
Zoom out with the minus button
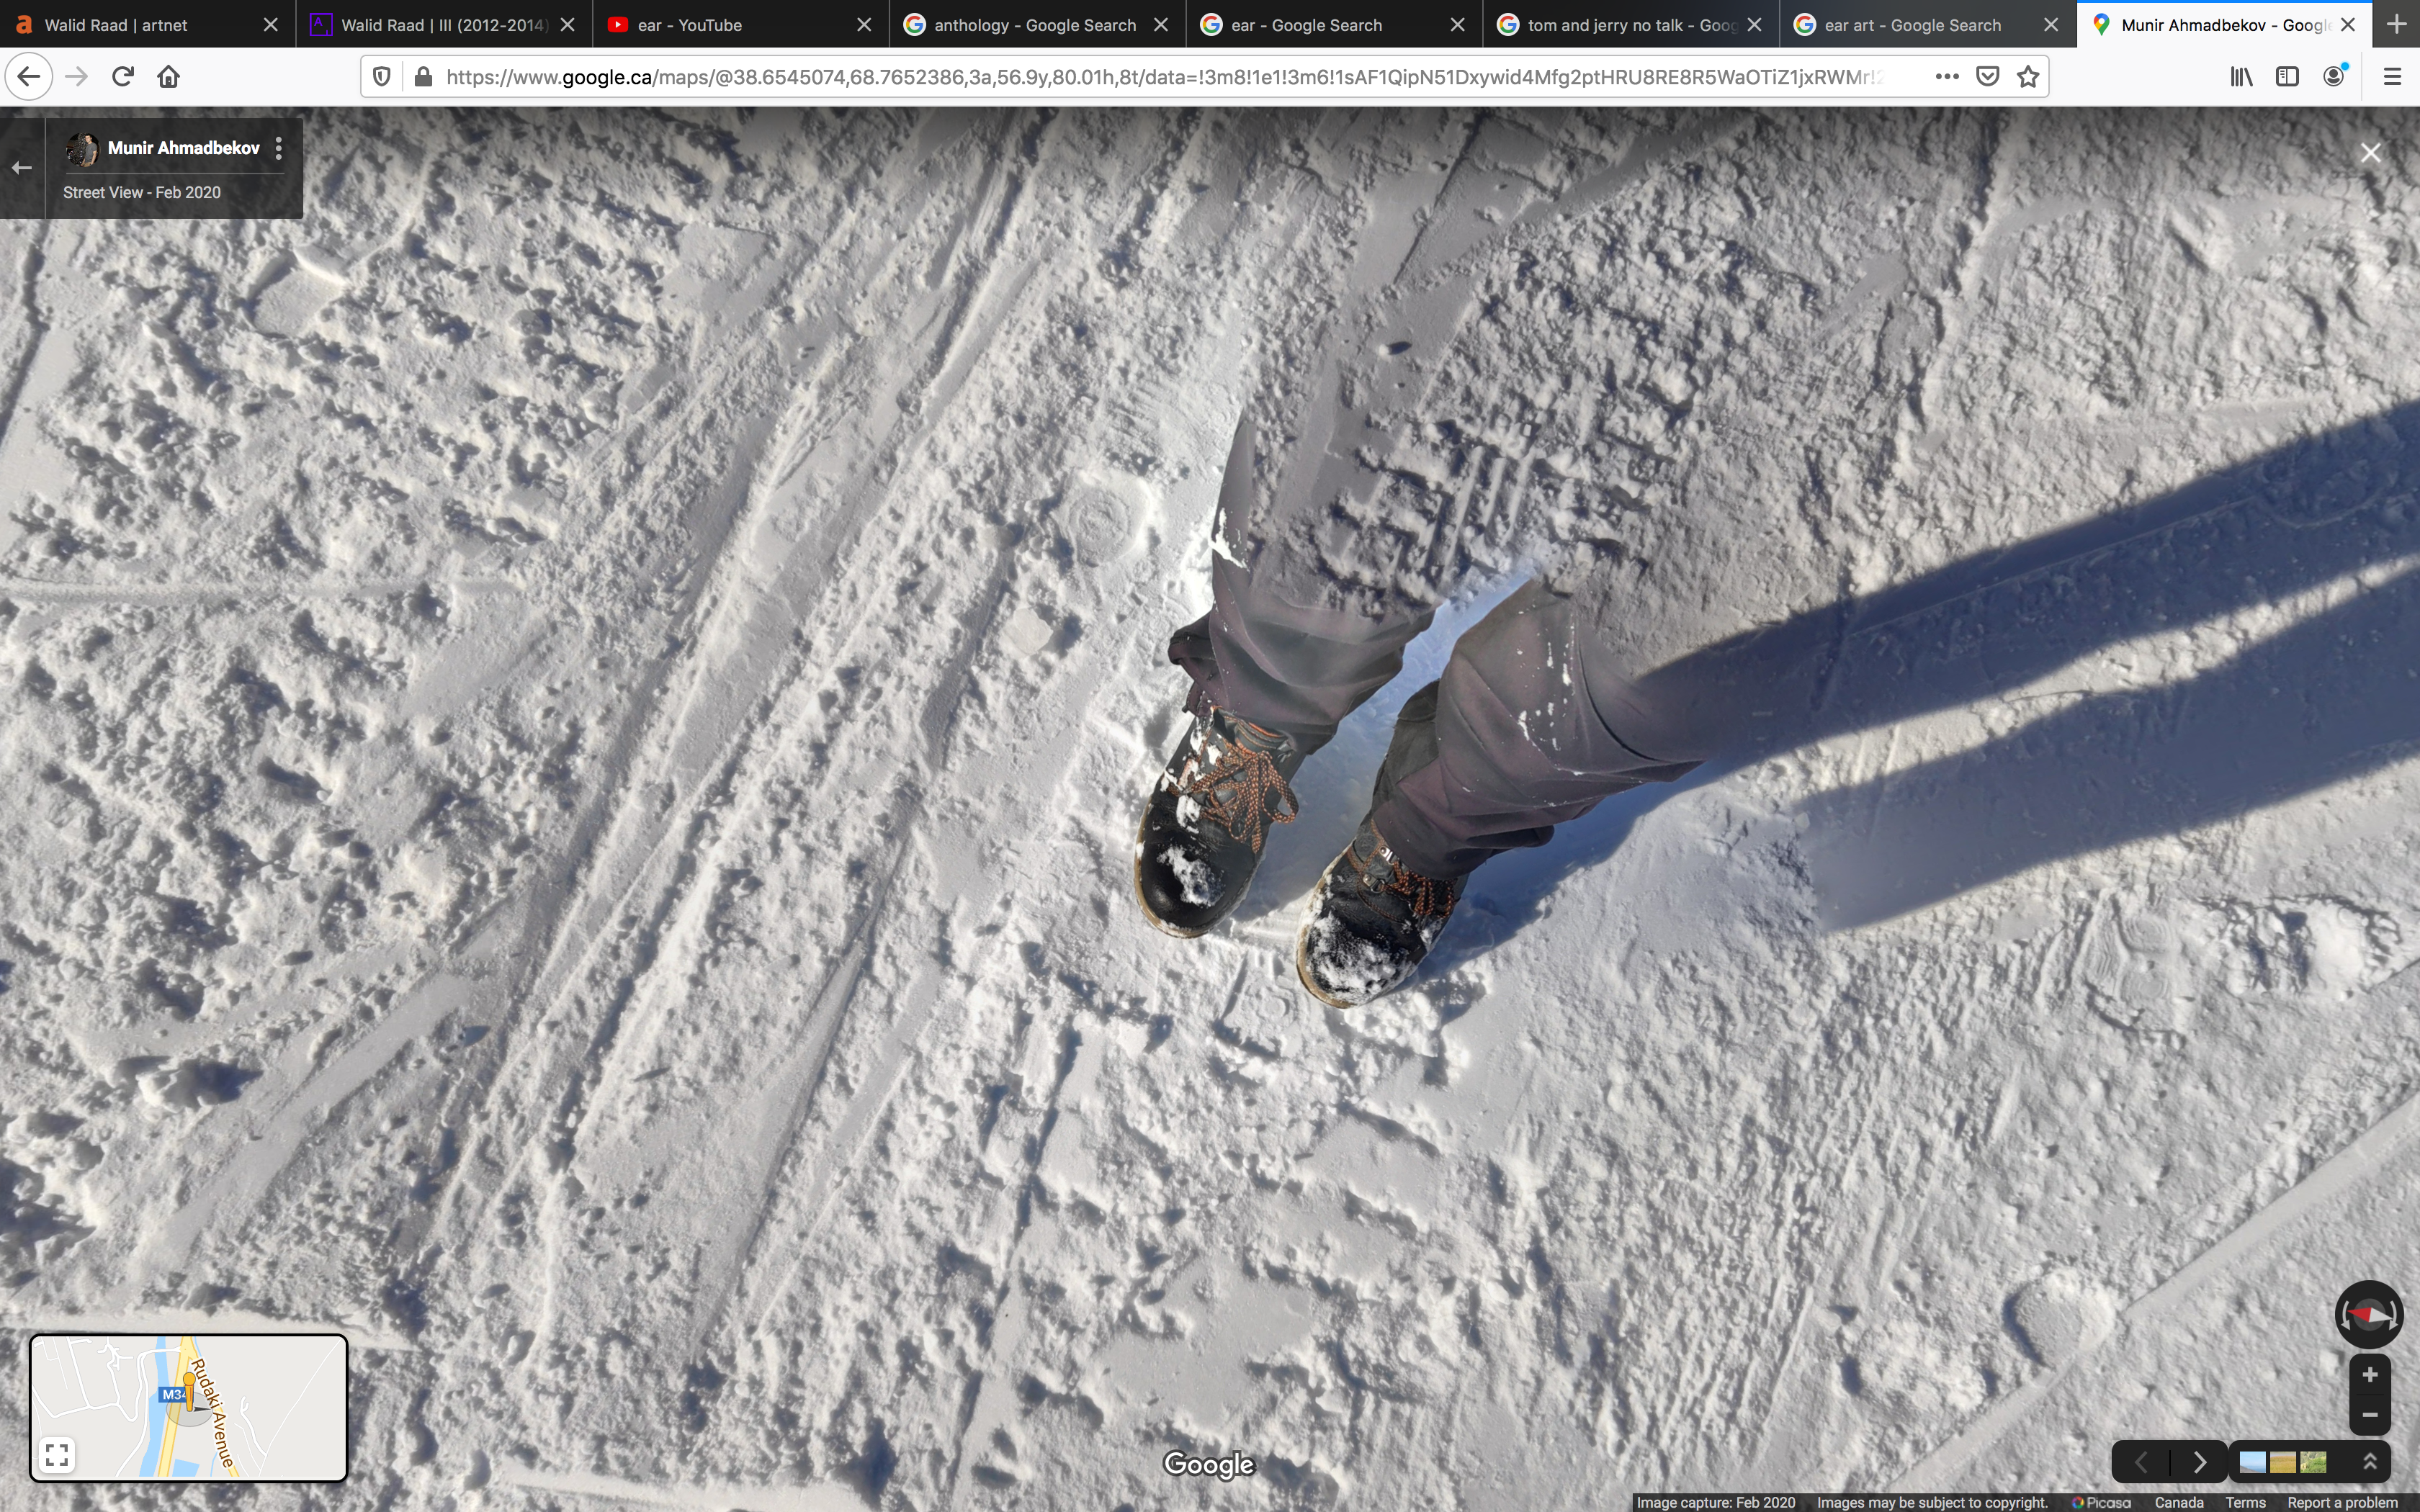click(x=2369, y=1414)
